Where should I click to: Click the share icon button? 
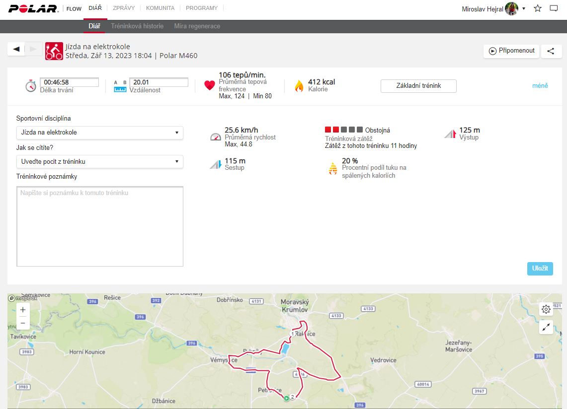coord(551,51)
